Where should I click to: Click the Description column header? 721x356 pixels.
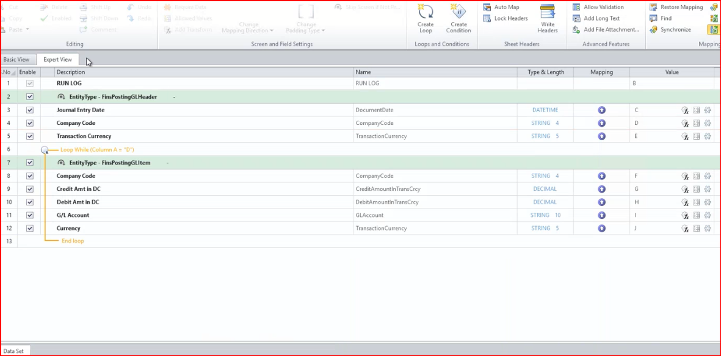[204, 72]
